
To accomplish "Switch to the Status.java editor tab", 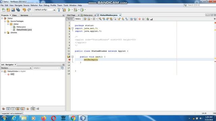I will click(88, 15).
